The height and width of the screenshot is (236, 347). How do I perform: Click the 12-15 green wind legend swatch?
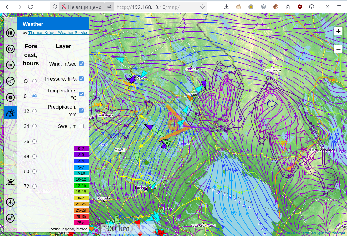point(81,185)
